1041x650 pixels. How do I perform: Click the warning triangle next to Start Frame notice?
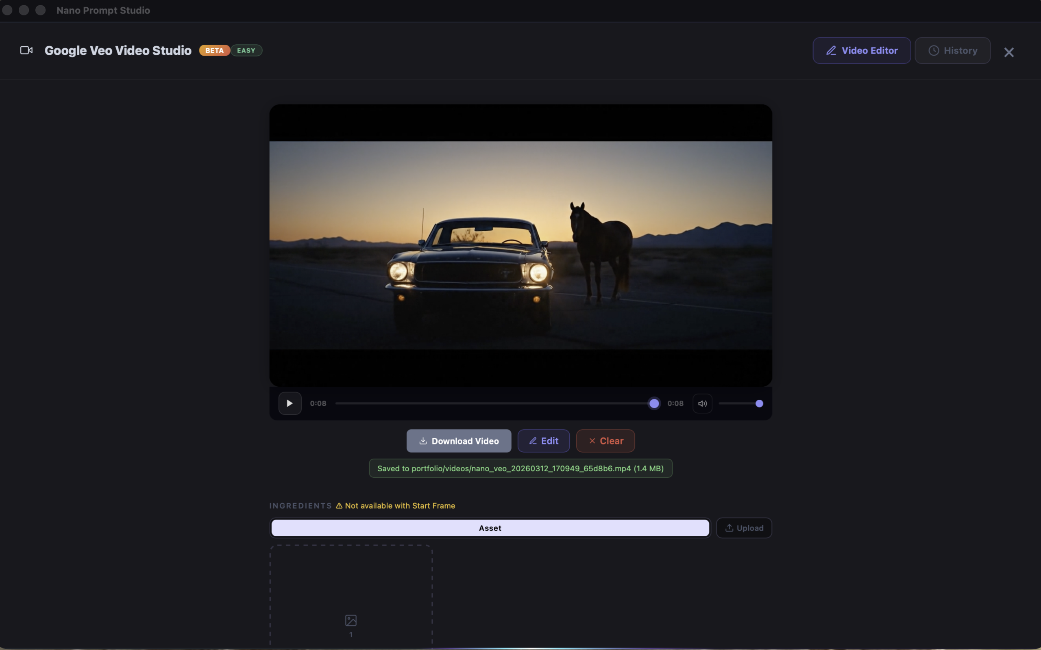pos(339,505)
